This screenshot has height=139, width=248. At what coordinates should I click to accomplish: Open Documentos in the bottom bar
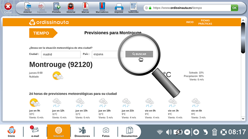(129, 132)
